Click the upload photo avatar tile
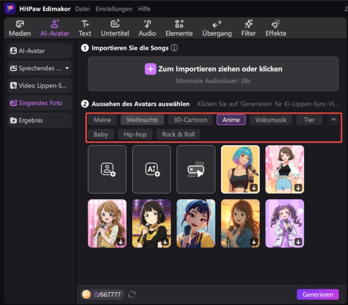348x305 pixels. (107, 169)
